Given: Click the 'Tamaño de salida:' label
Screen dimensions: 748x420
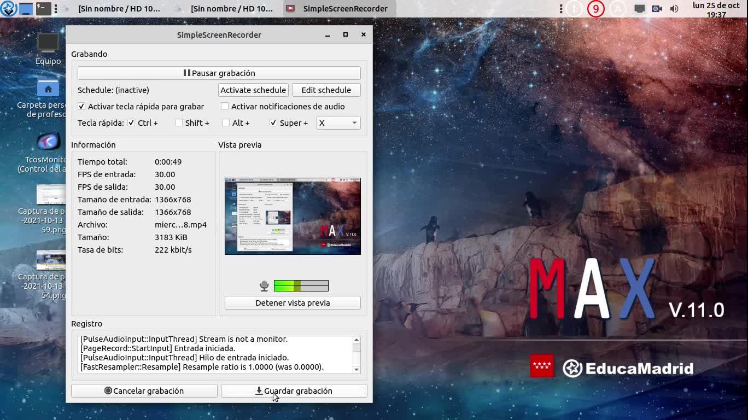Looking at the screenshot, I should [110, 212].
